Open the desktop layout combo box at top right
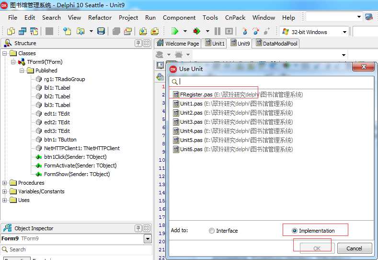378x260 pixels. [x=334, y=17]
